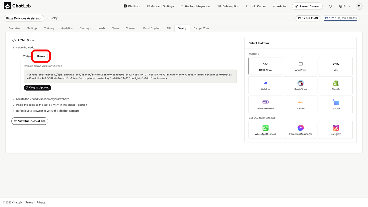Screen dimensions: 368x207
Task: Switch to the Team tab
Action: click(x=115, y=28)
